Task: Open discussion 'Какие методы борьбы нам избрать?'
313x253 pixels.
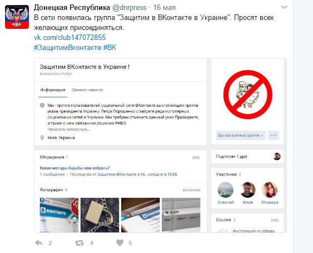Action: tap(74, 168)
